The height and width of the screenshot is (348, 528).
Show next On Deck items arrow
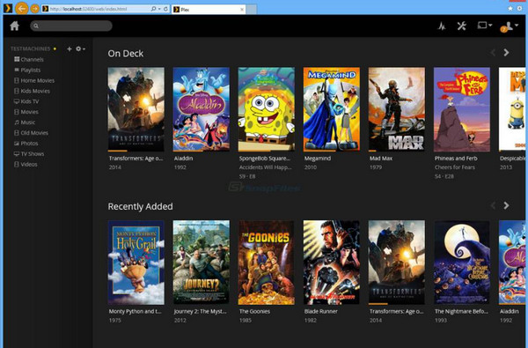506,53
